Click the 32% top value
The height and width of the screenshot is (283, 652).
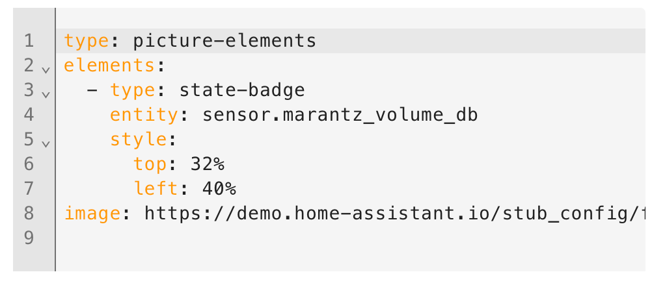coord(208,164)
